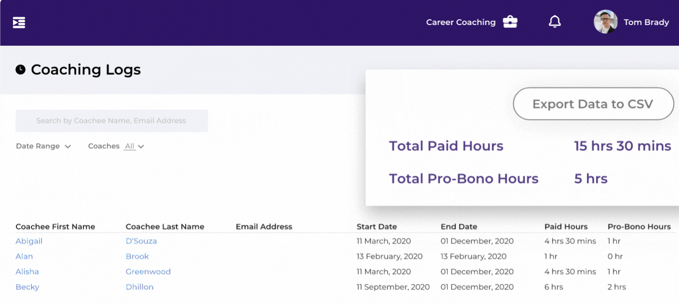Click Tom Brady's profile avatar

point(605,22)
